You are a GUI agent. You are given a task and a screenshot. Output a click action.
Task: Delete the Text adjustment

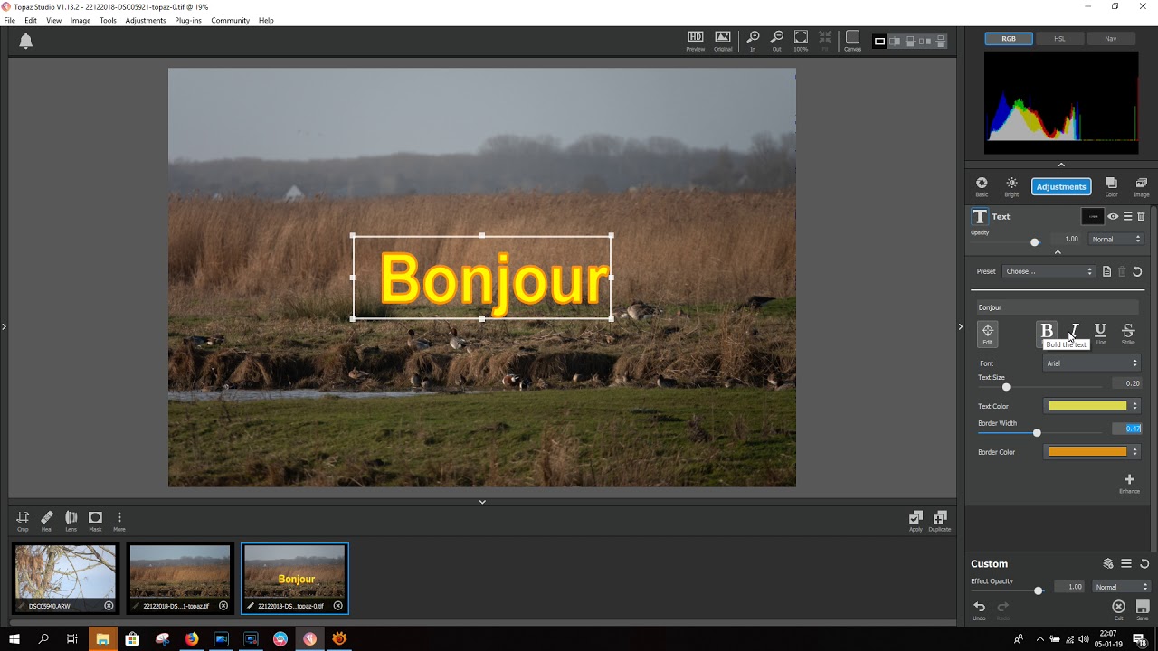click(1141, 216)
